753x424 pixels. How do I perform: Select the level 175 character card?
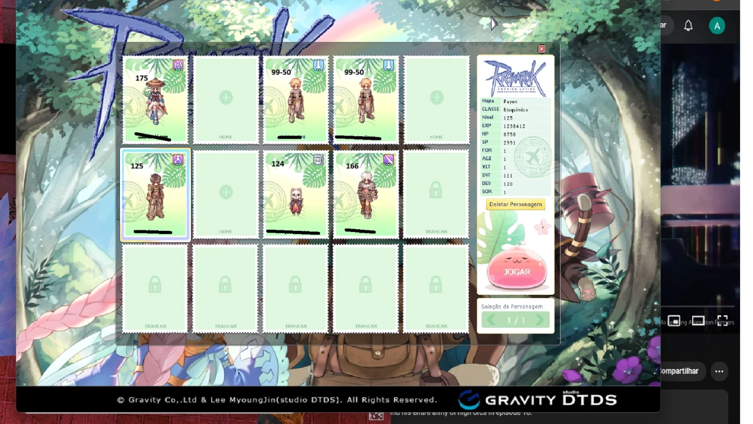point(155,100)
